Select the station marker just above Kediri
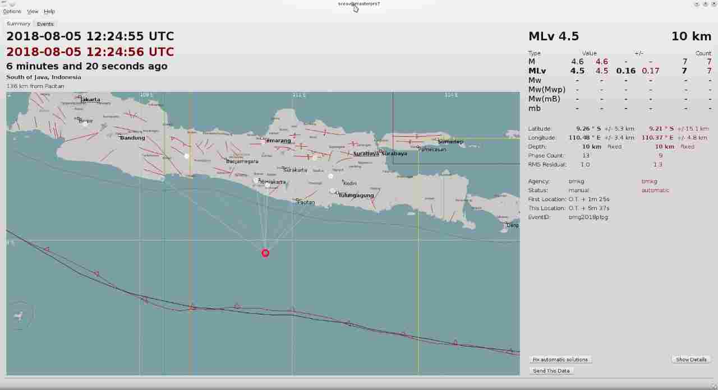This screenshot has height=390, width=718. click(x=331, y=177)
